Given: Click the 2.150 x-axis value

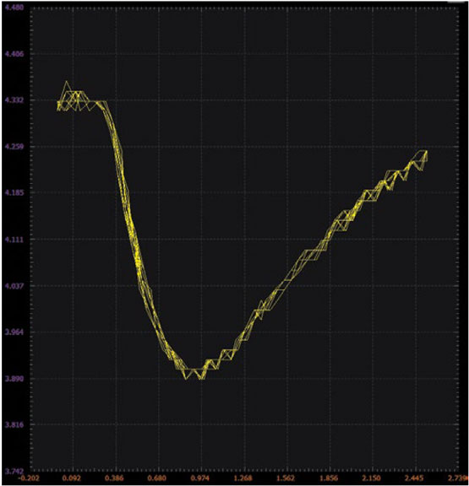Looking at the screenshot, I should [x=372, y=478].
